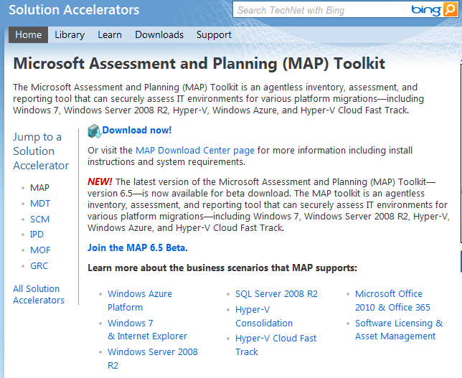Click the Learn more about business scenarios heading

click(x=222, y=268)
